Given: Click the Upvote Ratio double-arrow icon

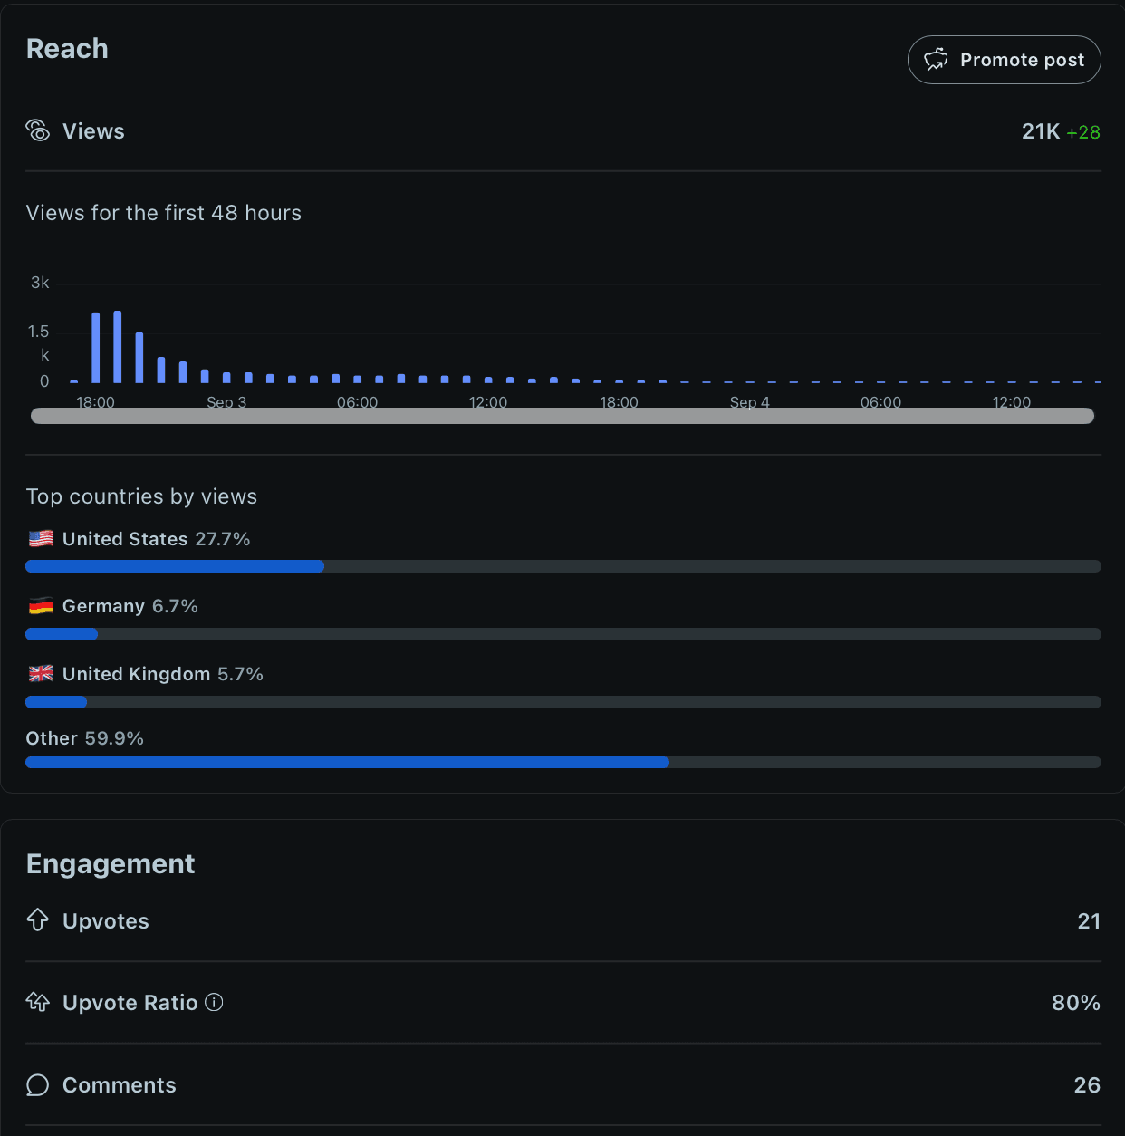Looking at the screenshot, I should point(38,1002).
